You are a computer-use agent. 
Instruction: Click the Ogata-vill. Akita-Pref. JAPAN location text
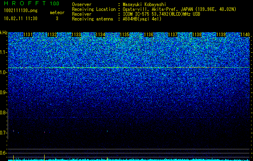(x=179, y=9)
